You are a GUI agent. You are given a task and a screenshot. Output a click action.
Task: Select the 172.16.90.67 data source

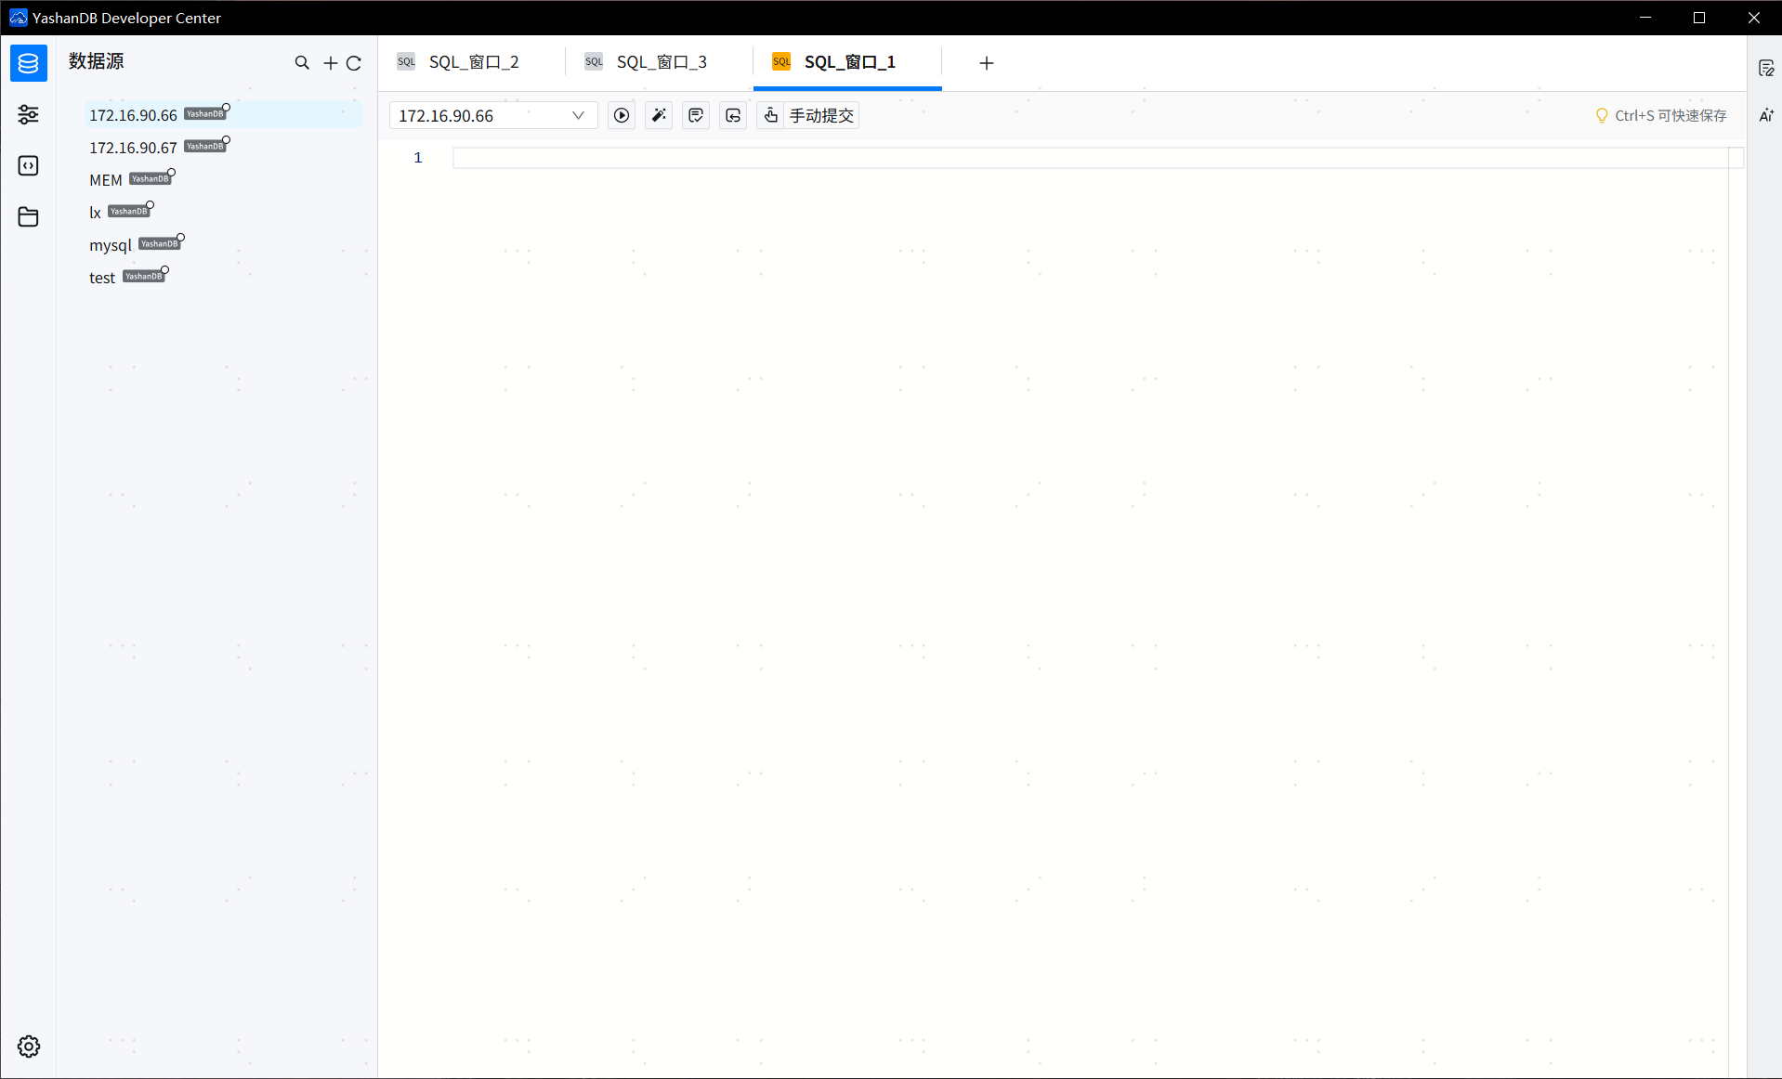(x=133, y=148)
